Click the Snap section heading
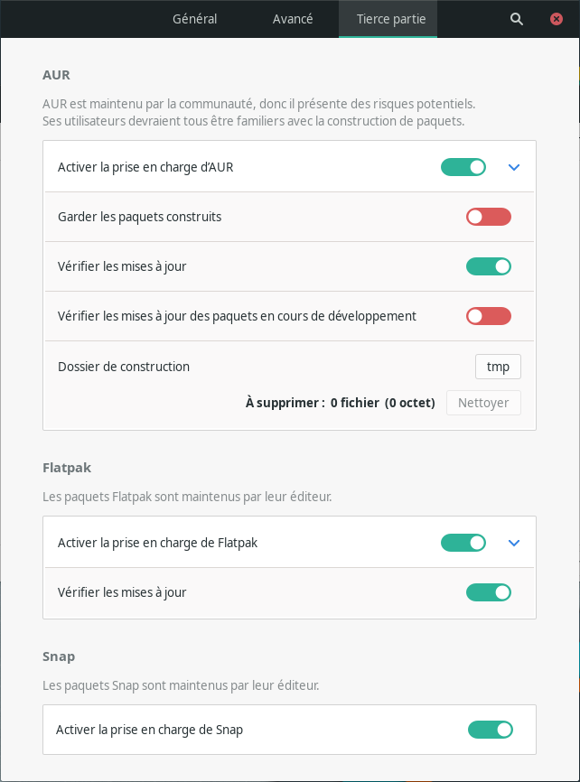The image size is (580, 782). 58,656
